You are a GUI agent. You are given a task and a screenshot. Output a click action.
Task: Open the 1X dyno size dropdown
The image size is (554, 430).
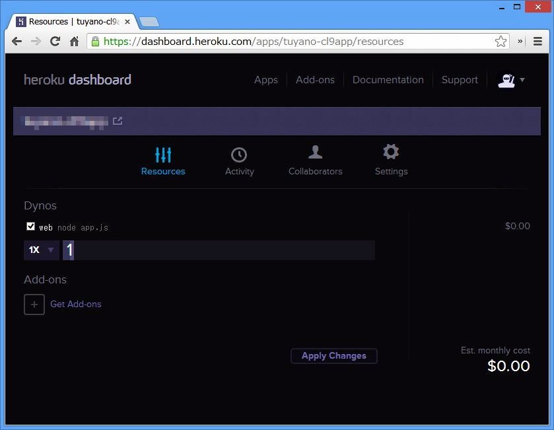tap(41, 250)
